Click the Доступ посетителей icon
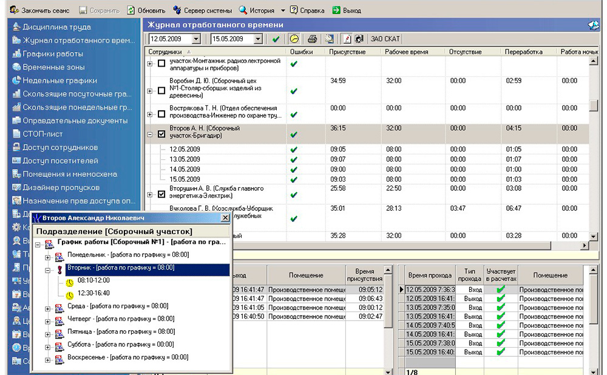 coord(16,161)
